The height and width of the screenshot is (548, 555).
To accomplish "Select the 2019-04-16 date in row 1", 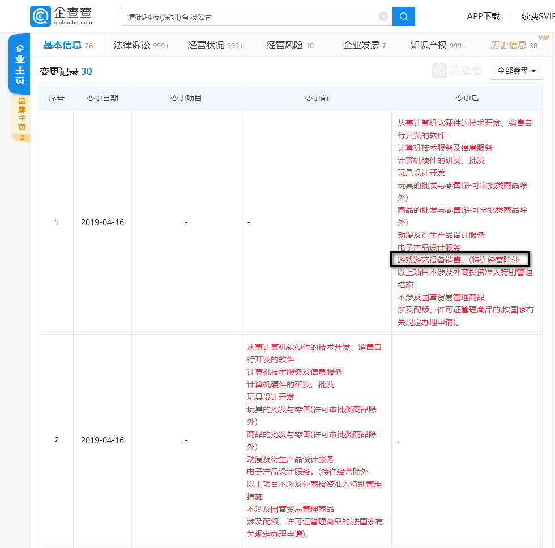I will point(103,222).
